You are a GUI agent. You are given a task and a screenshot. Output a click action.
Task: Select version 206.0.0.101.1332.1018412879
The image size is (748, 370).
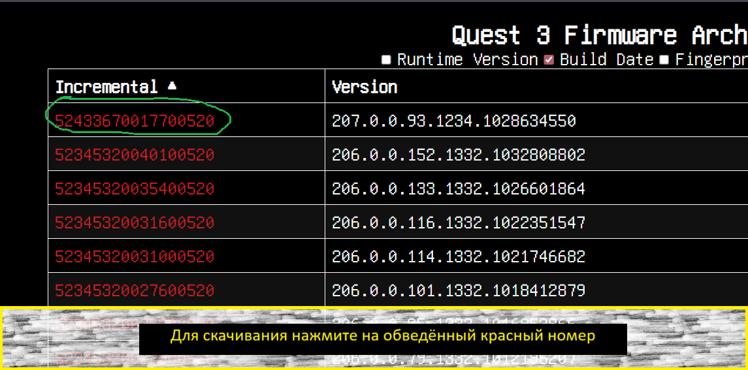(459, 290)
